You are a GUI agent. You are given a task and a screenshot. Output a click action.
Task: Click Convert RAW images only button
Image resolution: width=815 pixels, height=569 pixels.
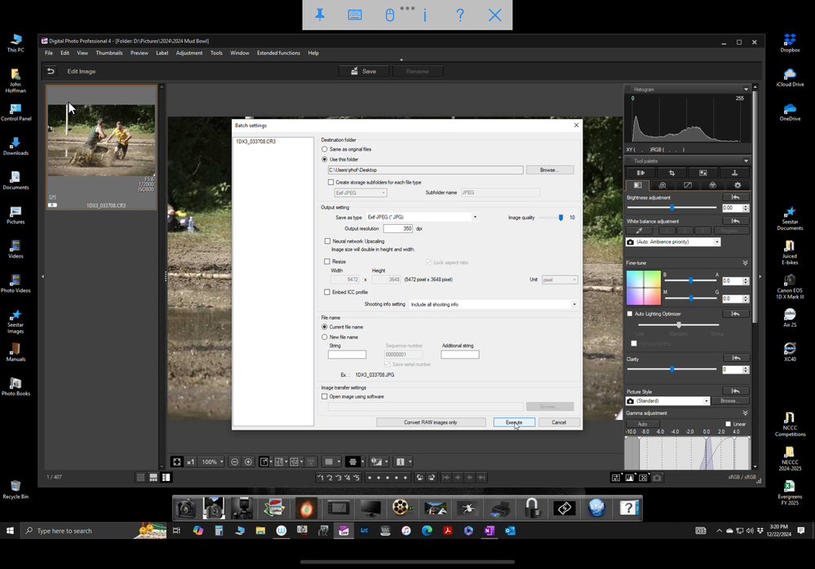pos(430,422)
